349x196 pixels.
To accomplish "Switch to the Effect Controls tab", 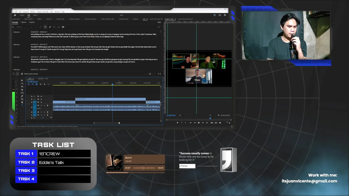I will [x=29, y=19].
